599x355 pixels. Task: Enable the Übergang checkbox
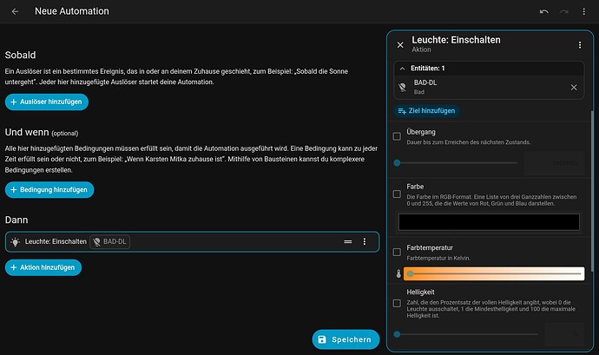coord(397,136)
